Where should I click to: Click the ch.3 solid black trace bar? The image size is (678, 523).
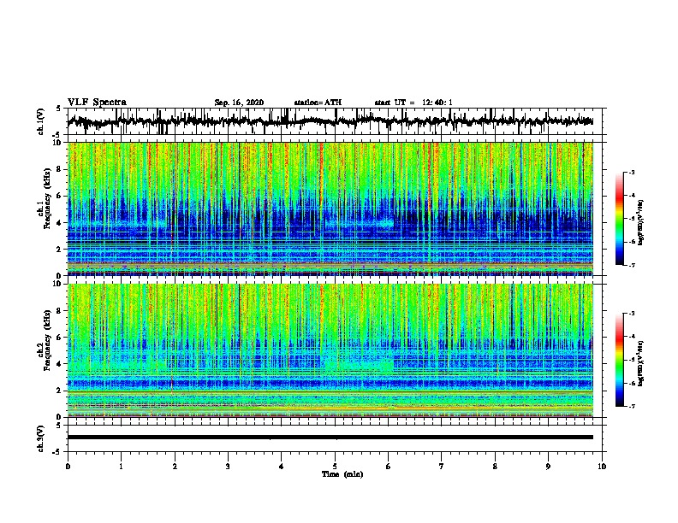click(330, 438)
